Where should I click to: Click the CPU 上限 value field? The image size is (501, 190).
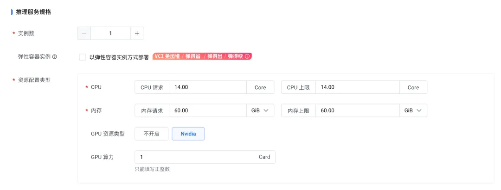(x=357, y=87)
